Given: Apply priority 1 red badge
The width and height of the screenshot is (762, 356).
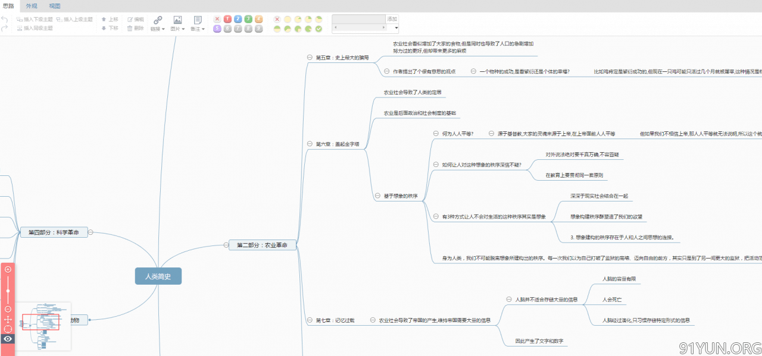Looking at the screenshot, I should 227,19.
